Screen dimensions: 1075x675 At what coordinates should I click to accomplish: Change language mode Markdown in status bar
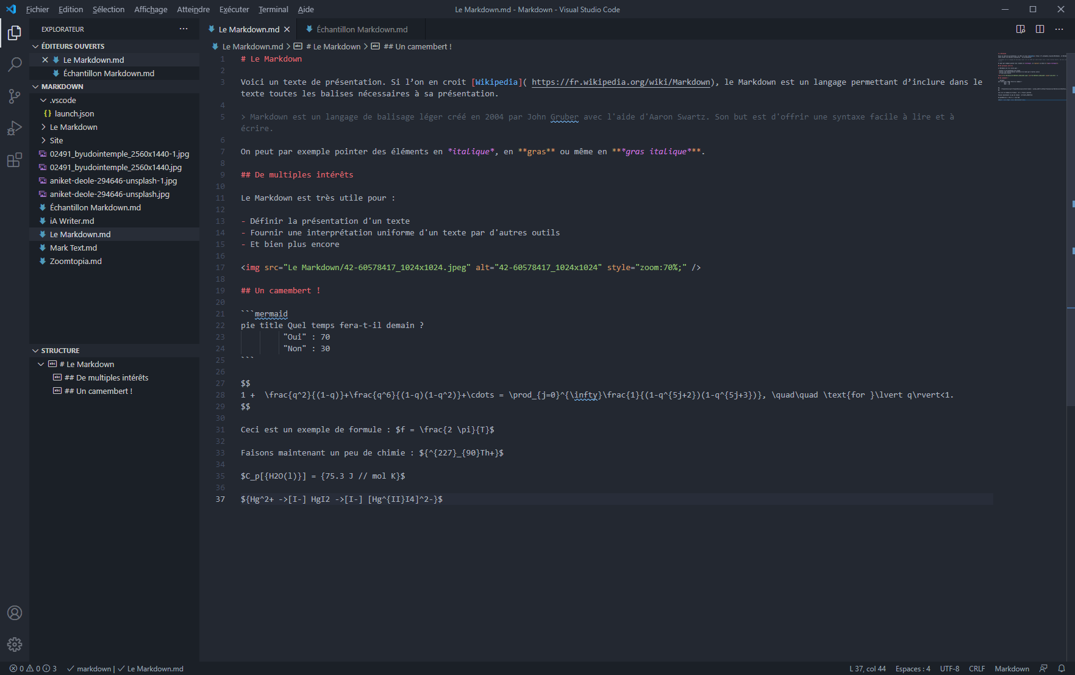tap(1012, 668)
